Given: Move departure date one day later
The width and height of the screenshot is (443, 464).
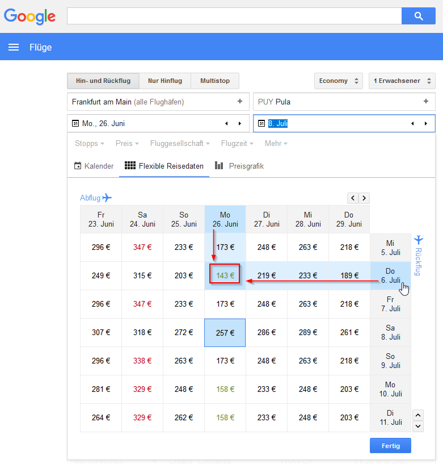Looking at the screenshot, I should pos(240,123).
